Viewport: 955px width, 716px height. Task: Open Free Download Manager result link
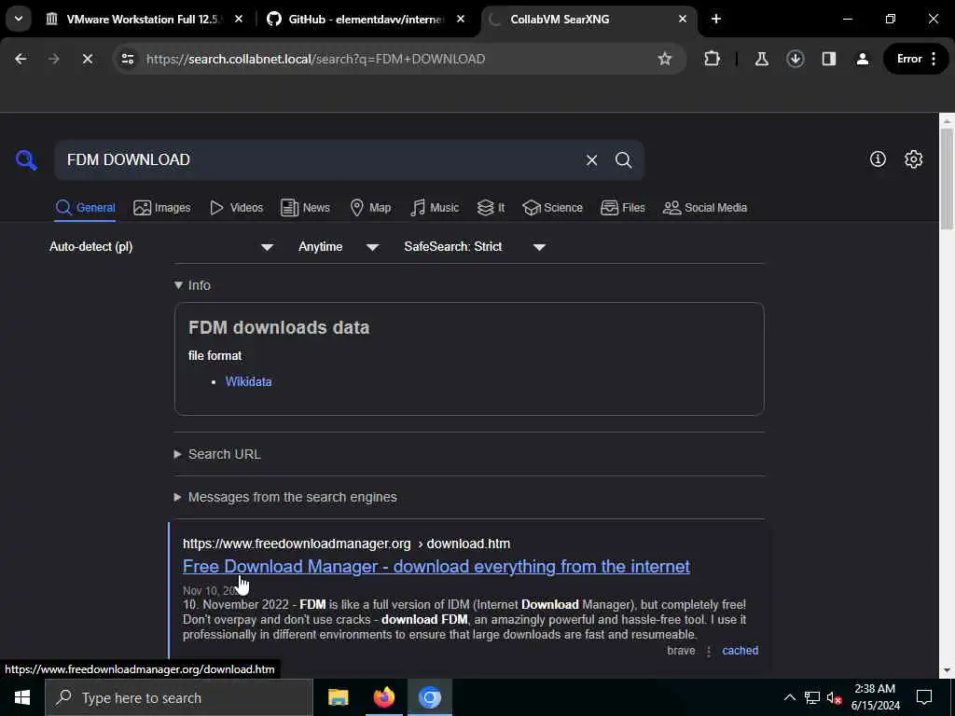click(x=436, y=566)
